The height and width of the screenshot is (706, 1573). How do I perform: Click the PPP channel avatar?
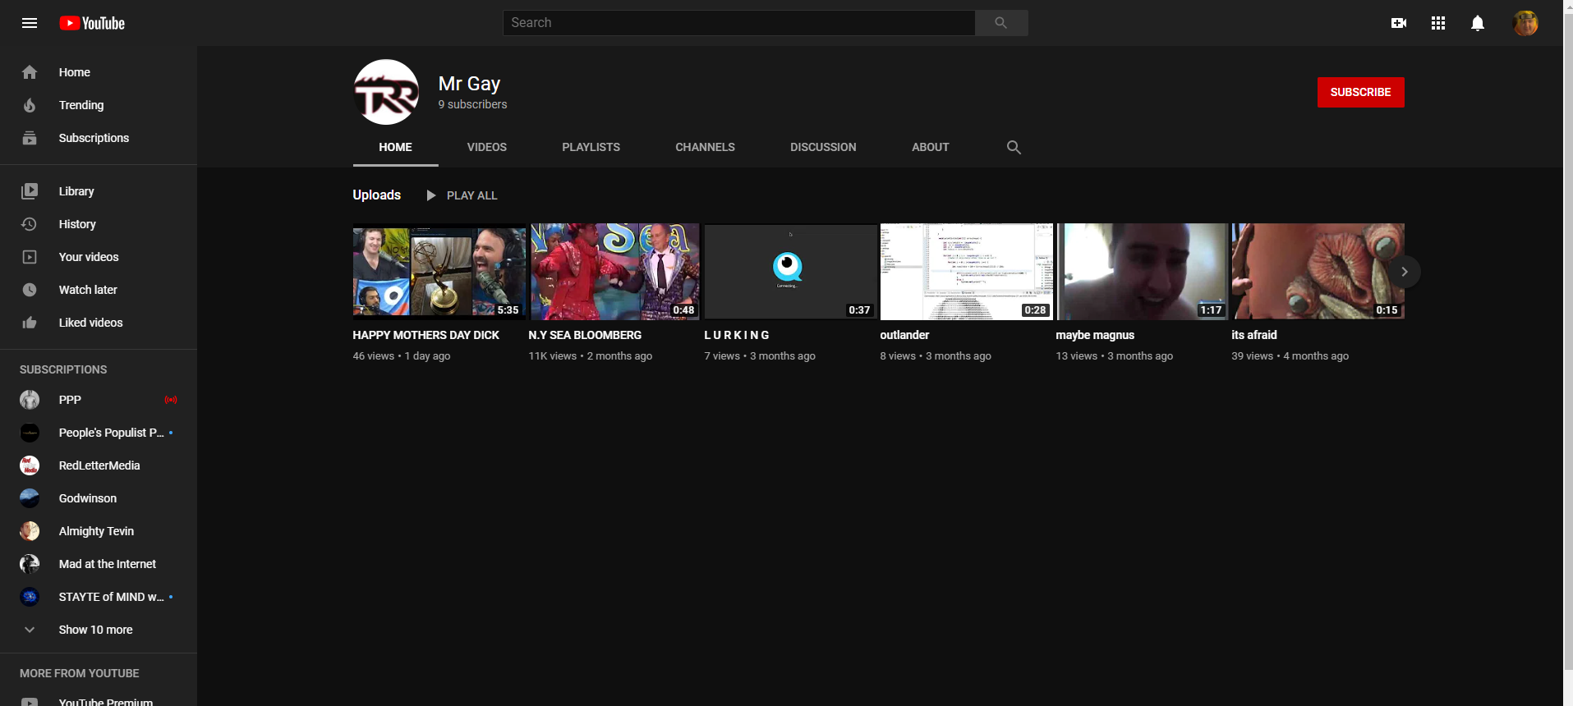tap(30, 400)
